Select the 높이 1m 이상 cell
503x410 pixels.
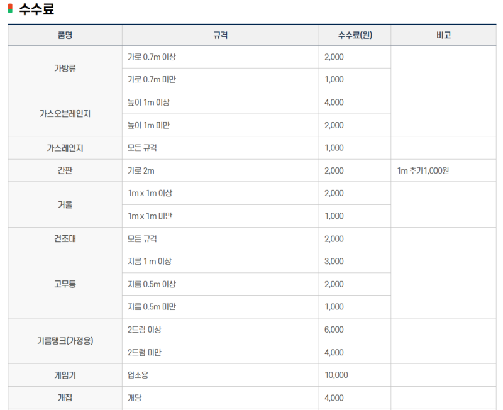tap(221, 102)
